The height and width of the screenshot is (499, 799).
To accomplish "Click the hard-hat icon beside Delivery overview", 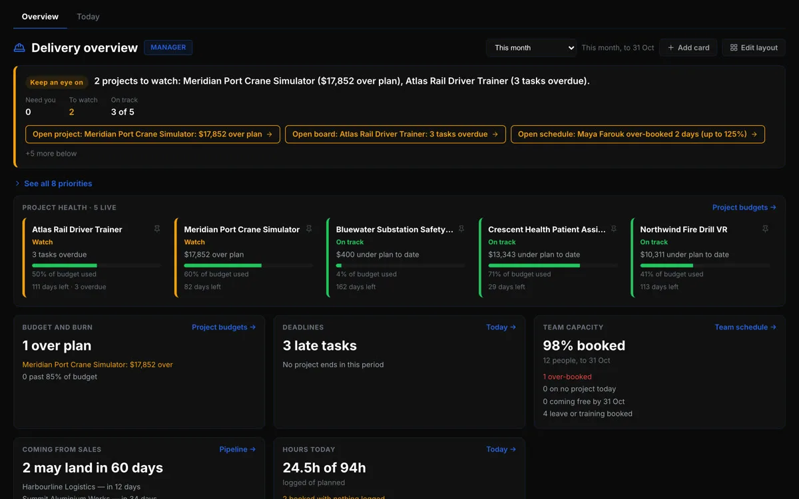I will (19, 48).
